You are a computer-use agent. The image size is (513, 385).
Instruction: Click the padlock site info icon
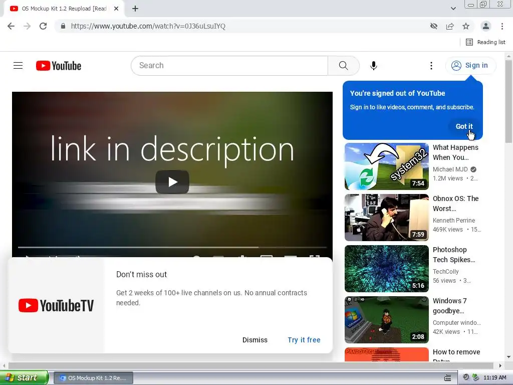[63, 26]
